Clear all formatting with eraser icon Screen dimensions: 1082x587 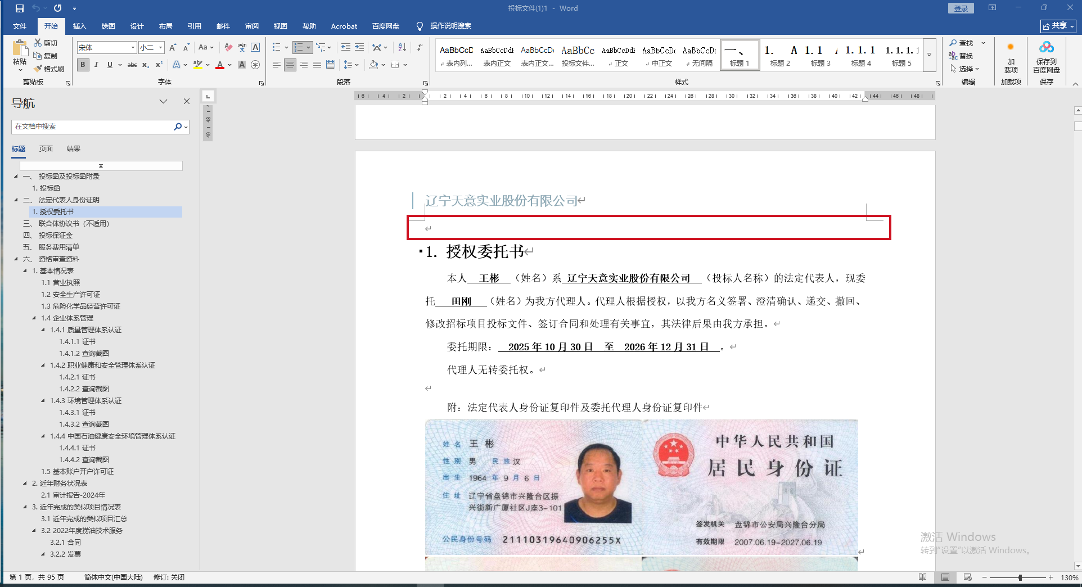pyautogui.click(x=228, y=48)
